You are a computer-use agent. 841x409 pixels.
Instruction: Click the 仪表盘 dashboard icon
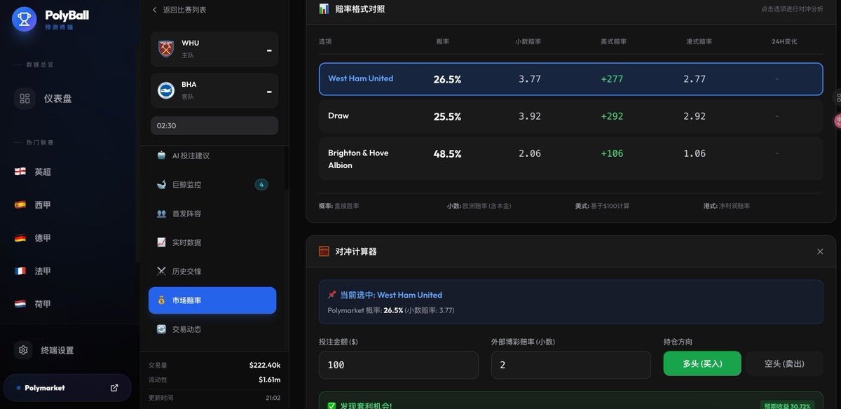click(25, 98)
